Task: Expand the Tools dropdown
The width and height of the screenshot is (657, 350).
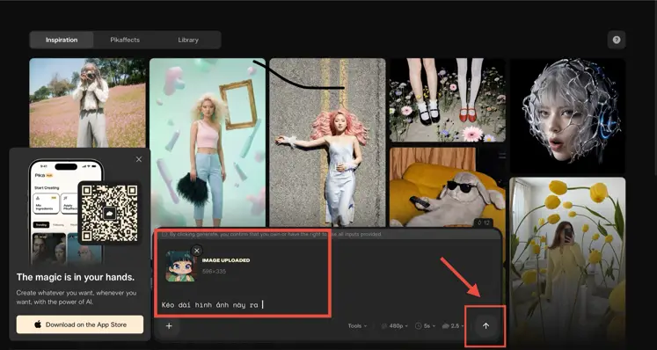Action: [x=357, y=325]
